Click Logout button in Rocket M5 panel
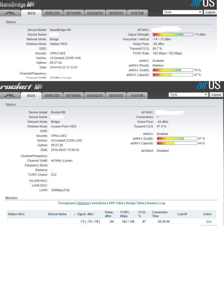The height and width of the screenshot is (288, 224). click(x=216, y=95)
